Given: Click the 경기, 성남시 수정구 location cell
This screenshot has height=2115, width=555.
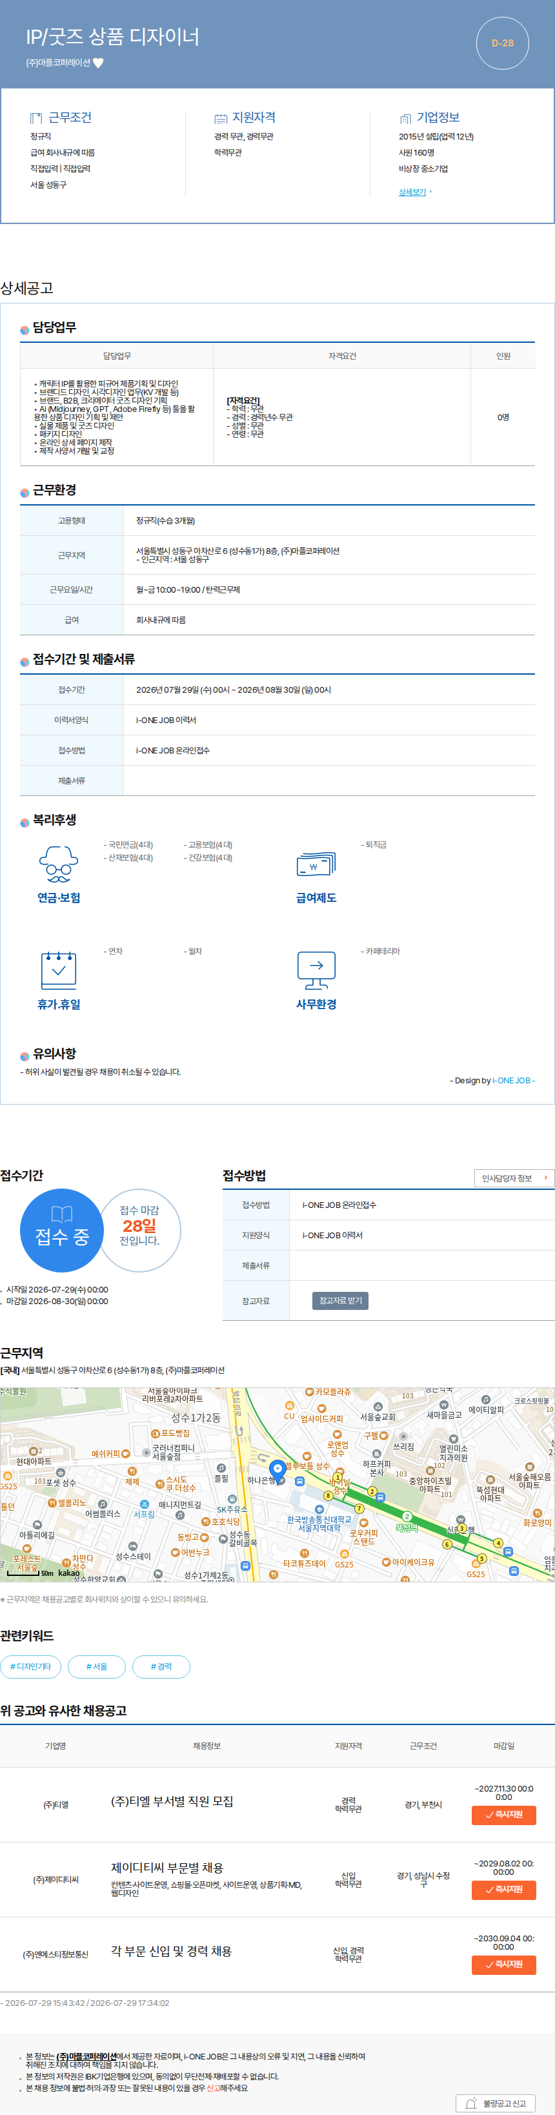Looking at the screenshot, I should 423,1879.
